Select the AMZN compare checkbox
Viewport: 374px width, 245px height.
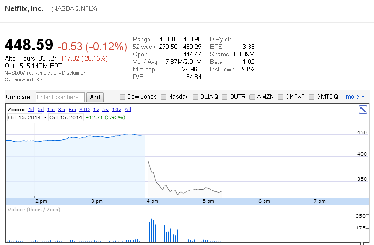[252, 97]
